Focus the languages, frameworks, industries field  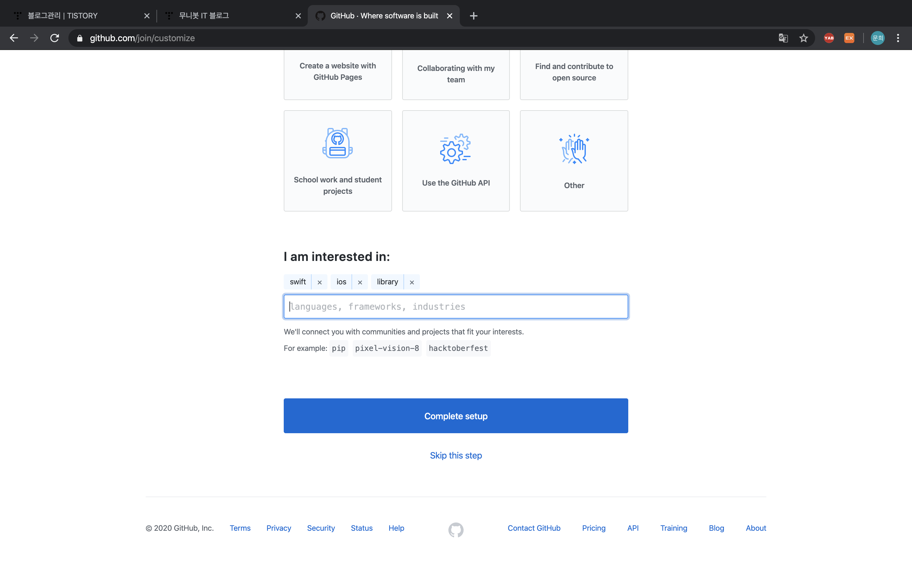(456, 307)
